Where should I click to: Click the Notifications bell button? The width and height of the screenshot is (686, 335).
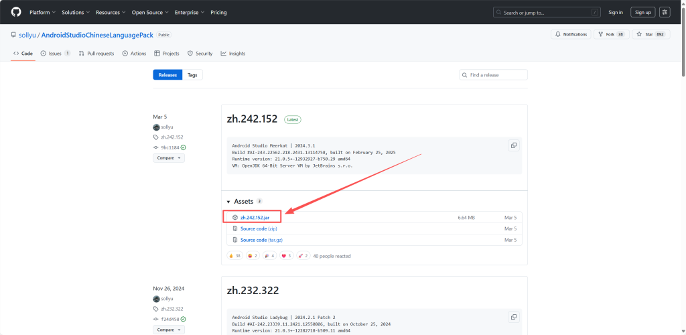point(571,34)
